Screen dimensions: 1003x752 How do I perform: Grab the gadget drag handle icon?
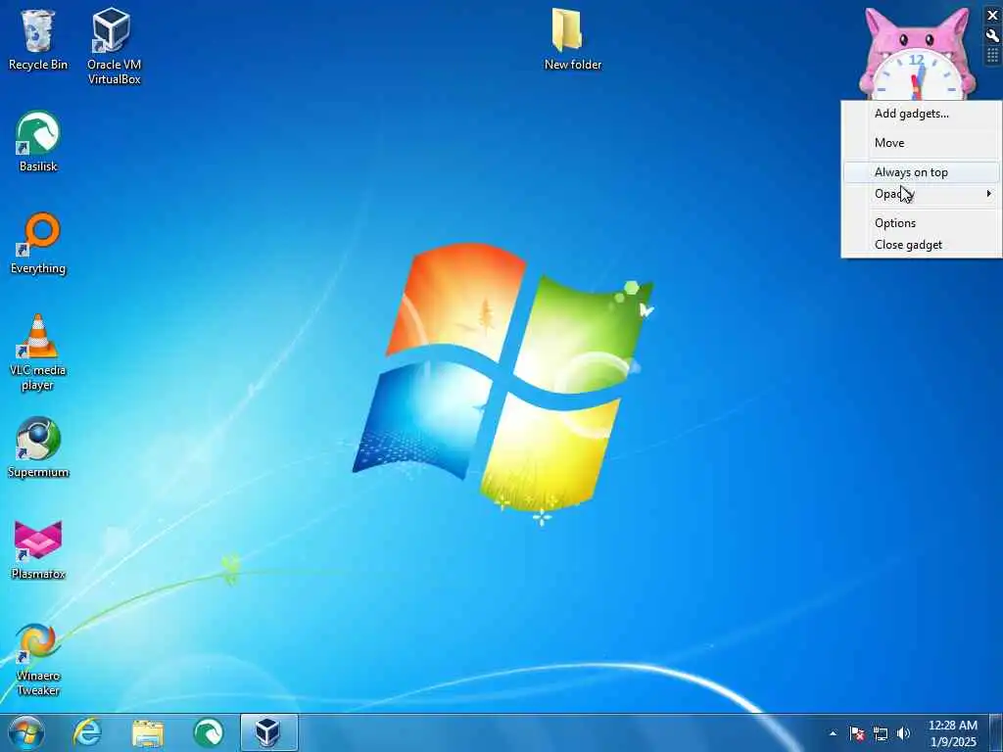(x=992, y=56)
